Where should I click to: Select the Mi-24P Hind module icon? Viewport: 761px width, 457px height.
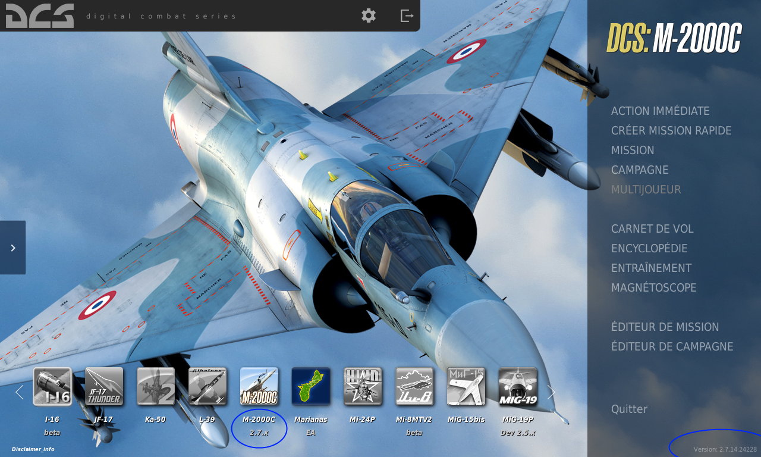[363, 386]
